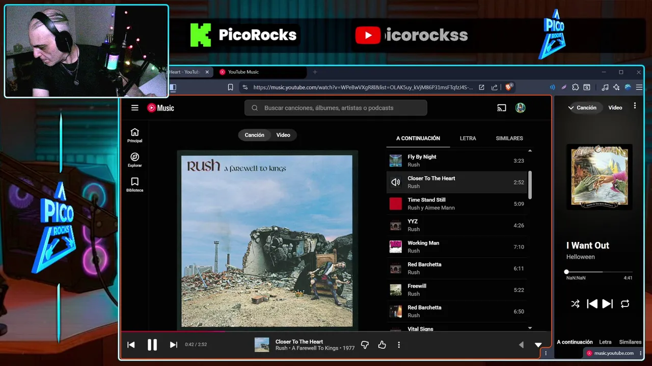Click the queue scroll-up arrow

pyautogui.click(x=530, y=151)
